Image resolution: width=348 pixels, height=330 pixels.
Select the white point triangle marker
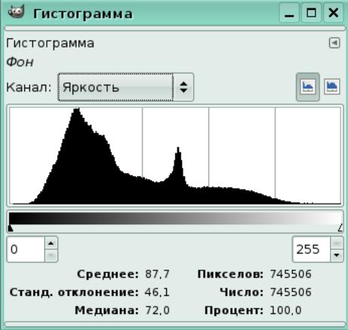(x=340, y=227)
